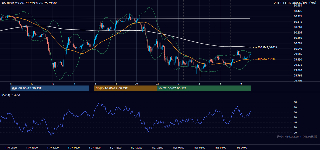Click the 11/7 12:00 date label
The image size is (320, 150).
pos(53,148)
